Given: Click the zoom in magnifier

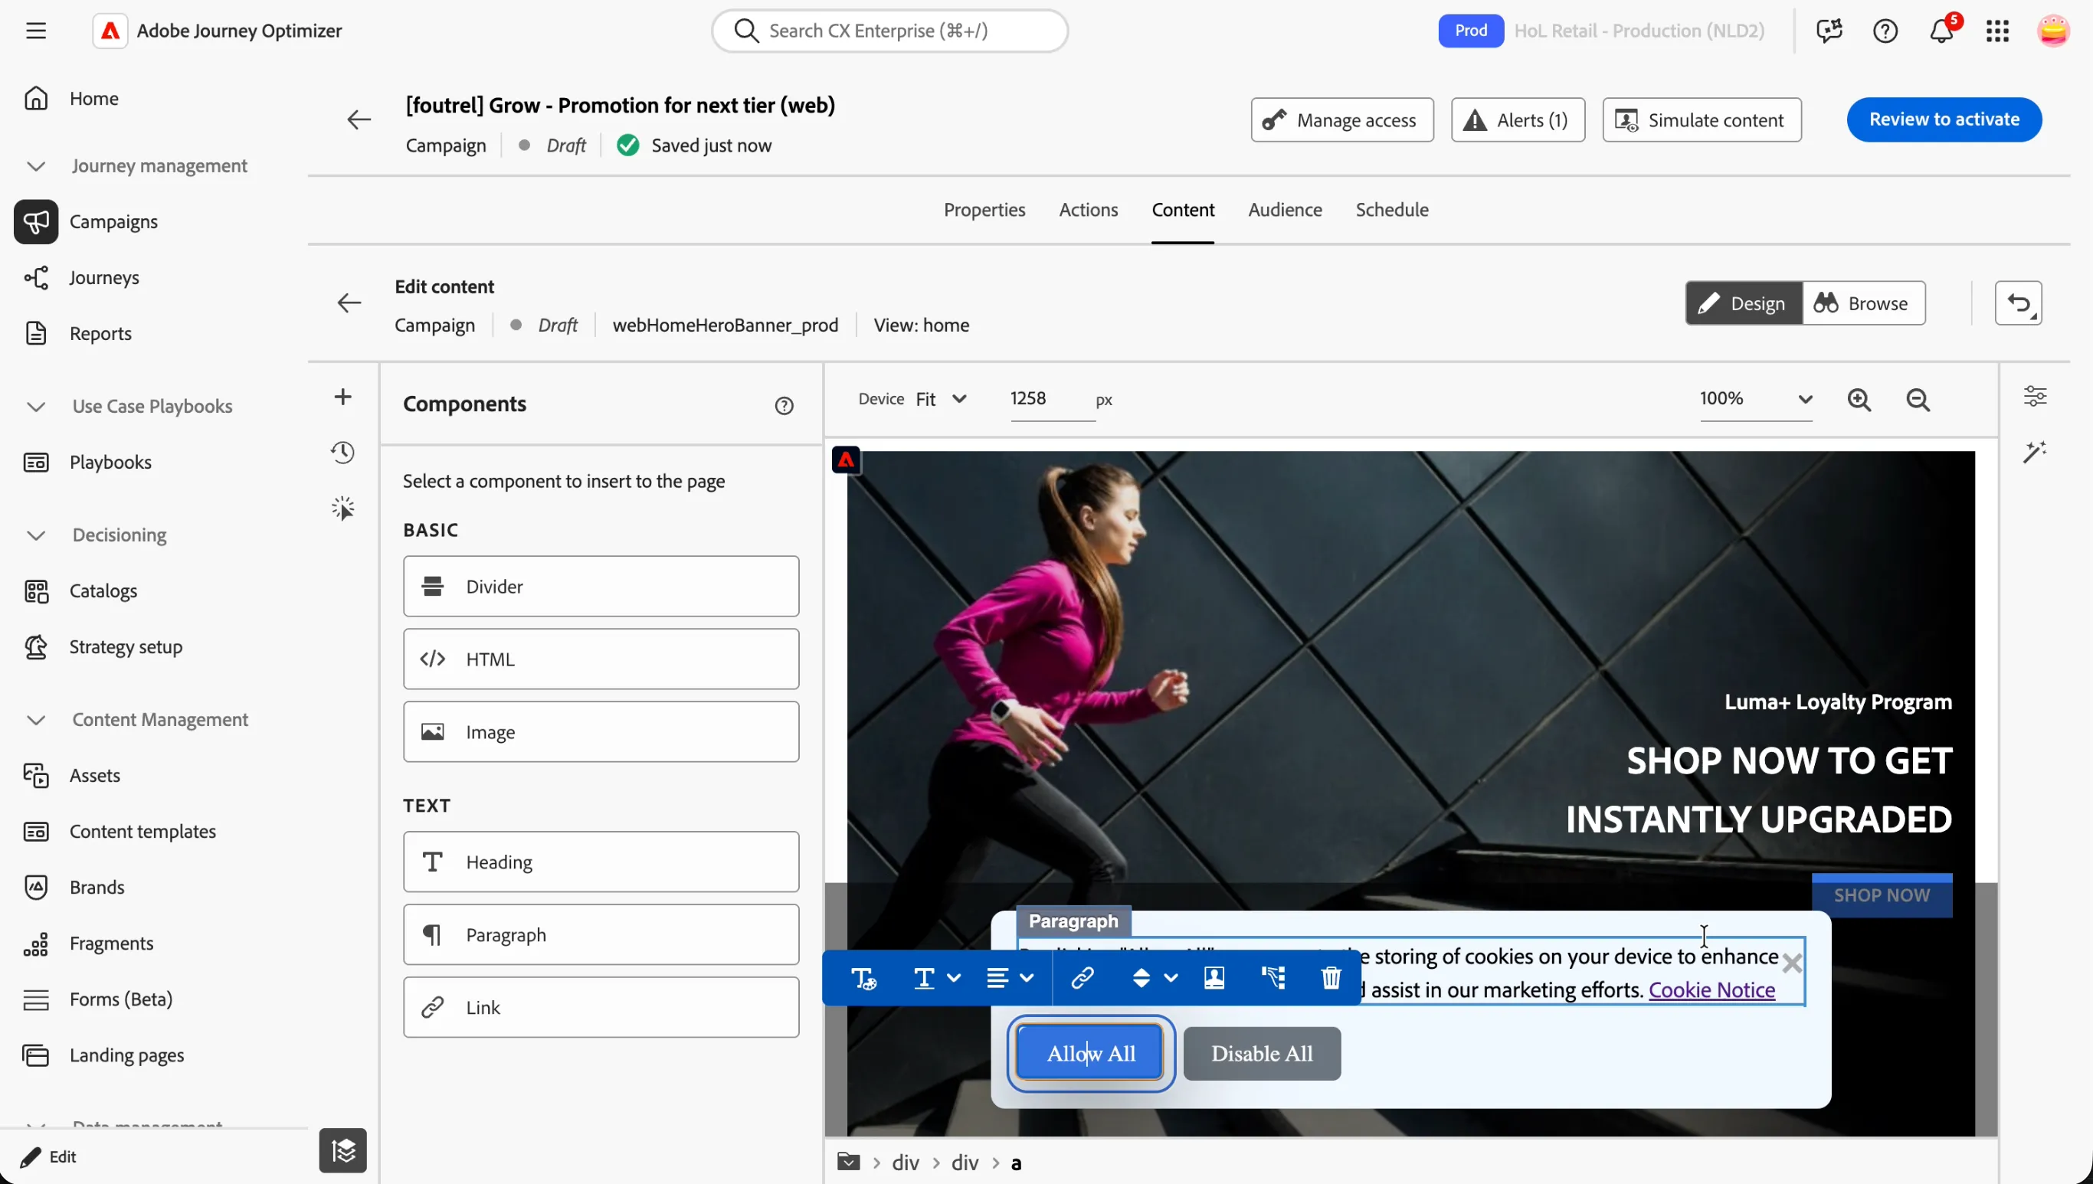Looking at the screenshot, I should [1859, 399].
